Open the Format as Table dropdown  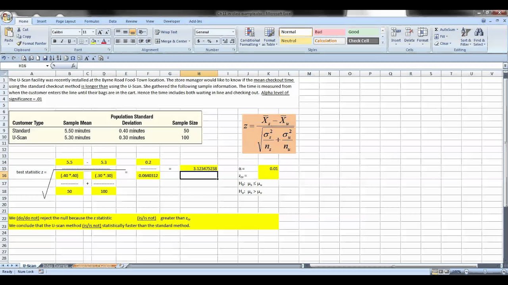point(269,37)
